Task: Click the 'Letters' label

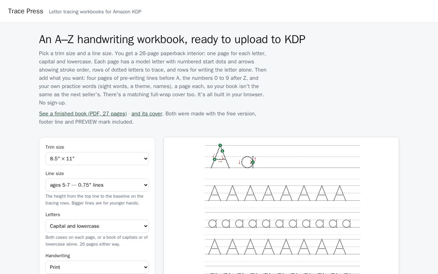Action: 53,215
